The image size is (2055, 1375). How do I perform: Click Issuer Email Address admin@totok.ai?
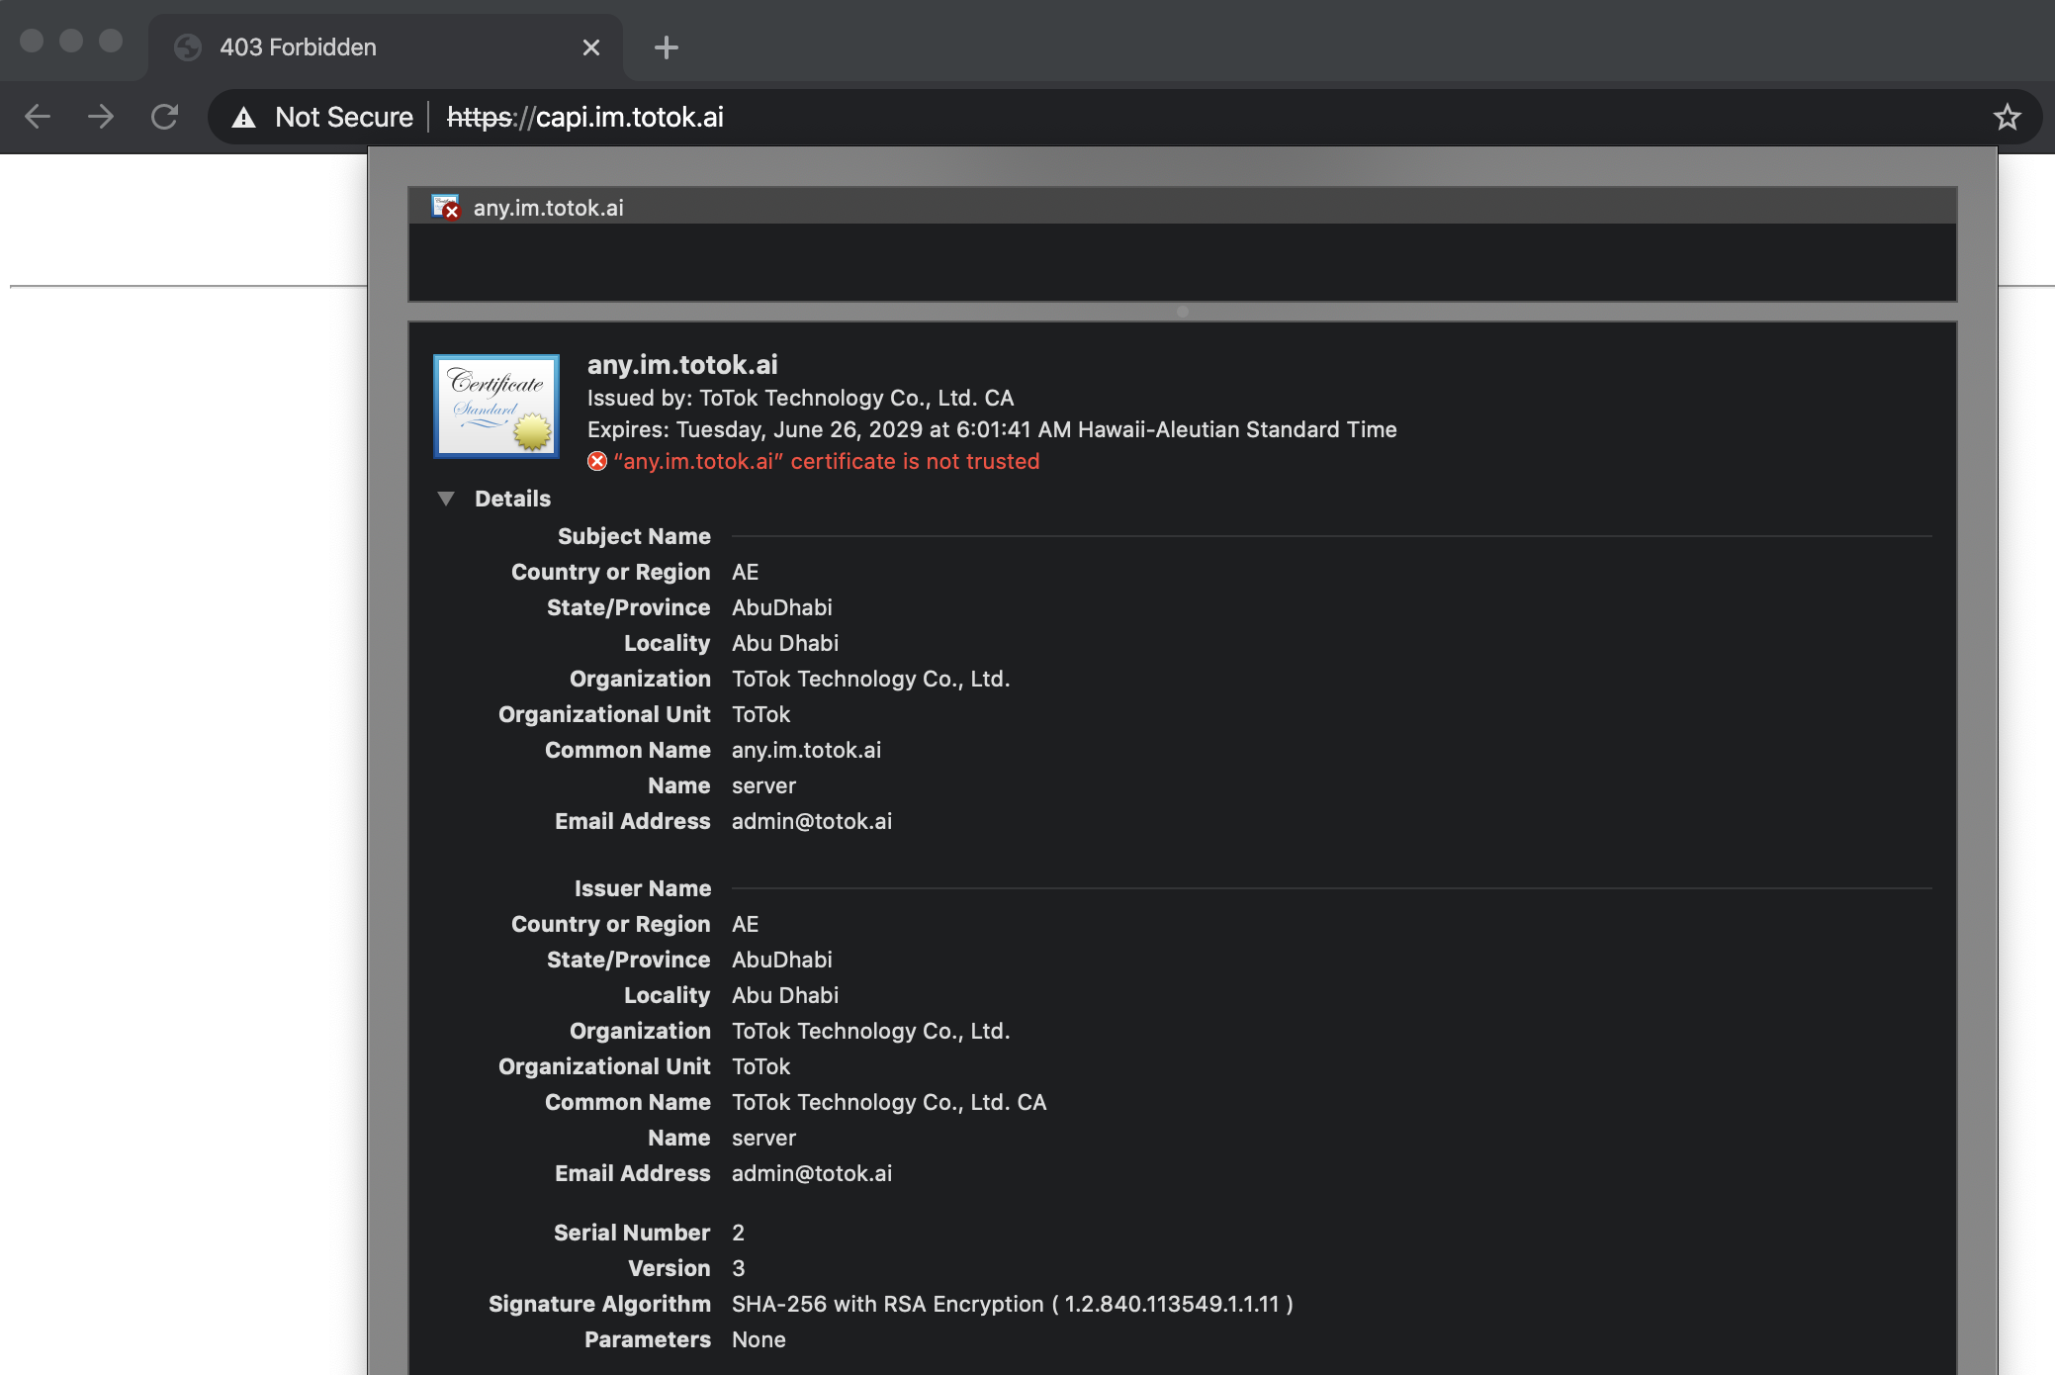click(x=812, y=1173)
